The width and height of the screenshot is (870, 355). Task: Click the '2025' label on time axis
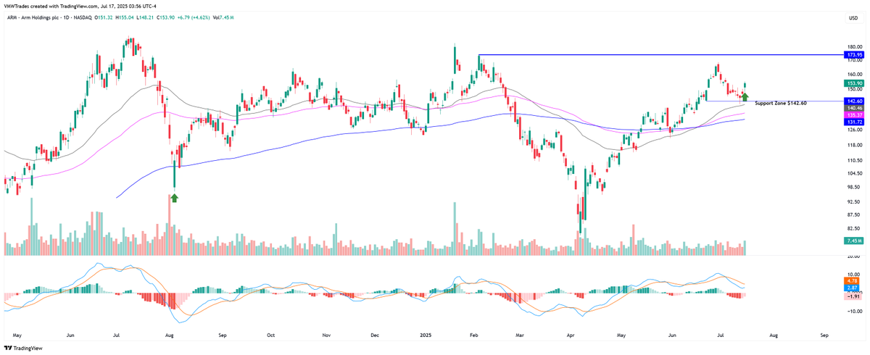(x=426, y=336)
